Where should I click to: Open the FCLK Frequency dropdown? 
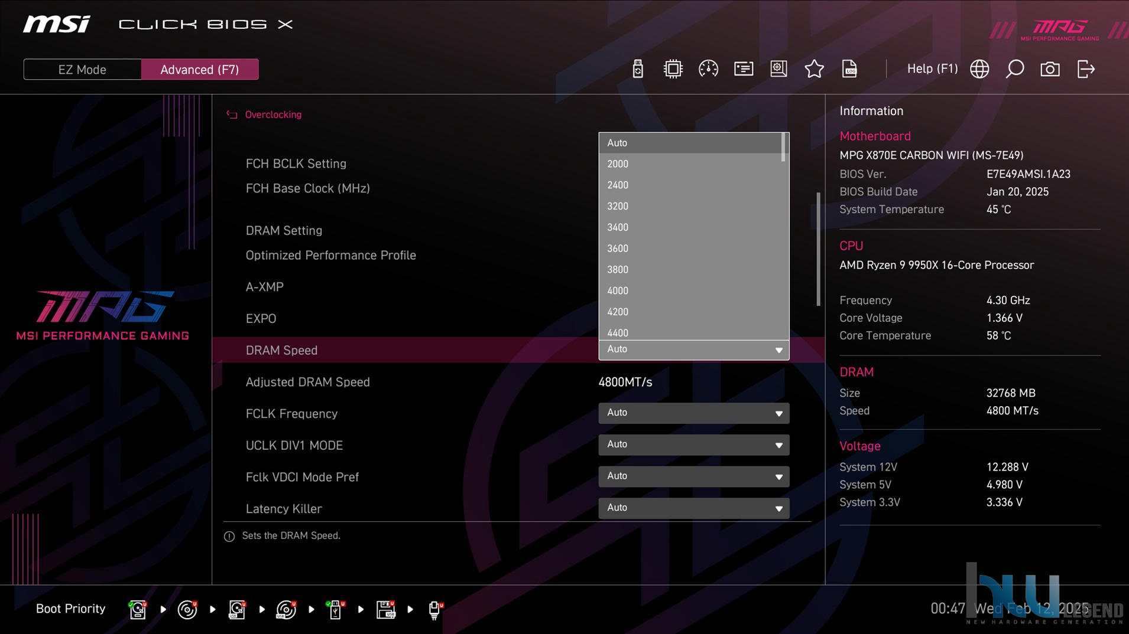point(694,413)
